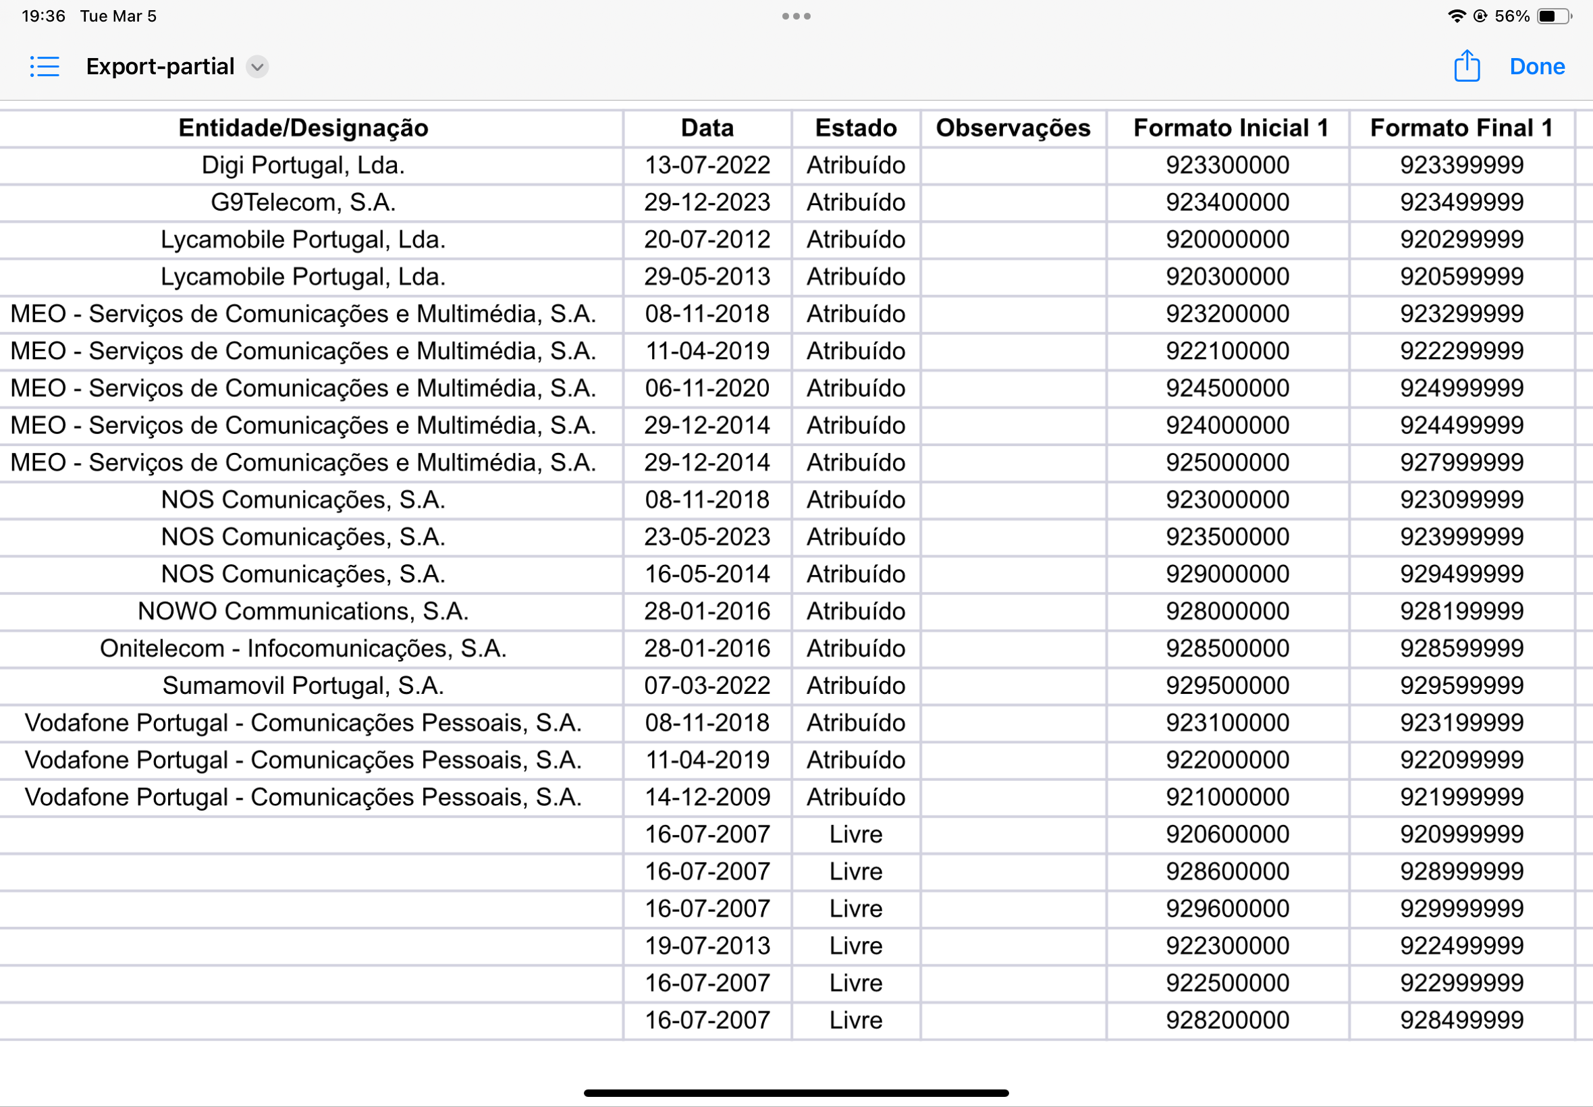Tap the Wi-Fi status icon
Viewport: 1593px width, 1107px height.
1457,16
